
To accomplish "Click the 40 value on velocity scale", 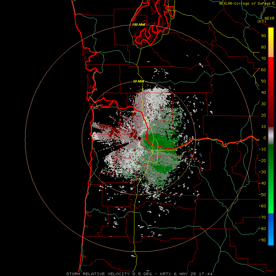I will tap(263, 93).
